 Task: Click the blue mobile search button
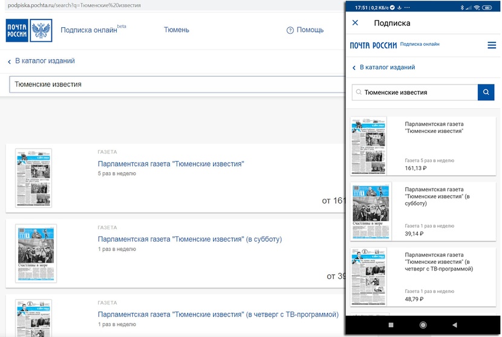point(486,92)
